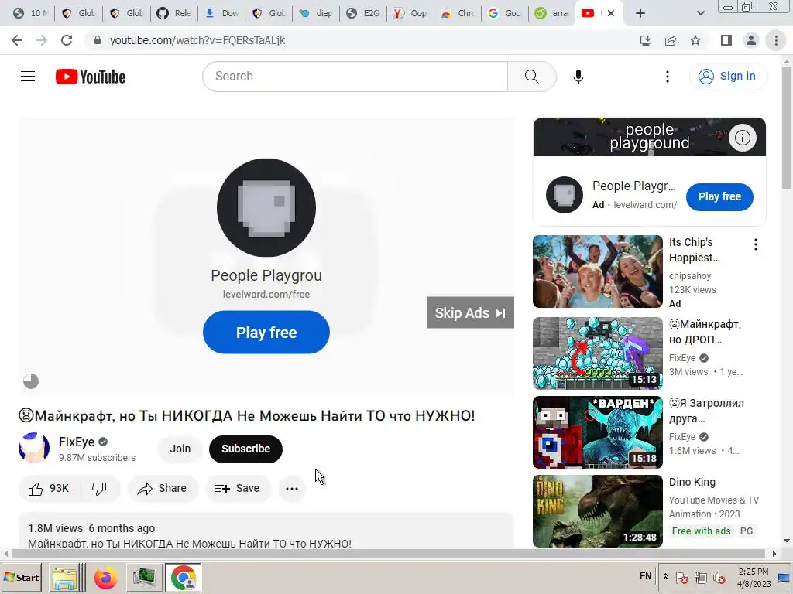Open ad info icon on People Playground banner
Image resolution: width=793 pixels, height=594 pixels.
coord(743,138)
